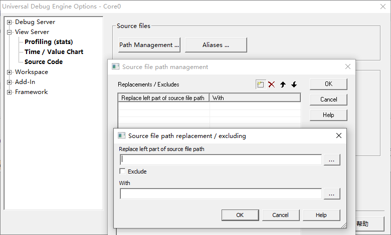
Task: Expand the Add-In tree node
Action: point(9,82)
